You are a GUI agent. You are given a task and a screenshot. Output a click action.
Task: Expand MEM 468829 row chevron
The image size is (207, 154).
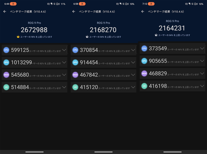click(202, 73)
